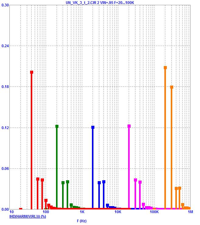Click the 1K X-axis label
Screen dimensions: 200x225
tap(82, 212)
